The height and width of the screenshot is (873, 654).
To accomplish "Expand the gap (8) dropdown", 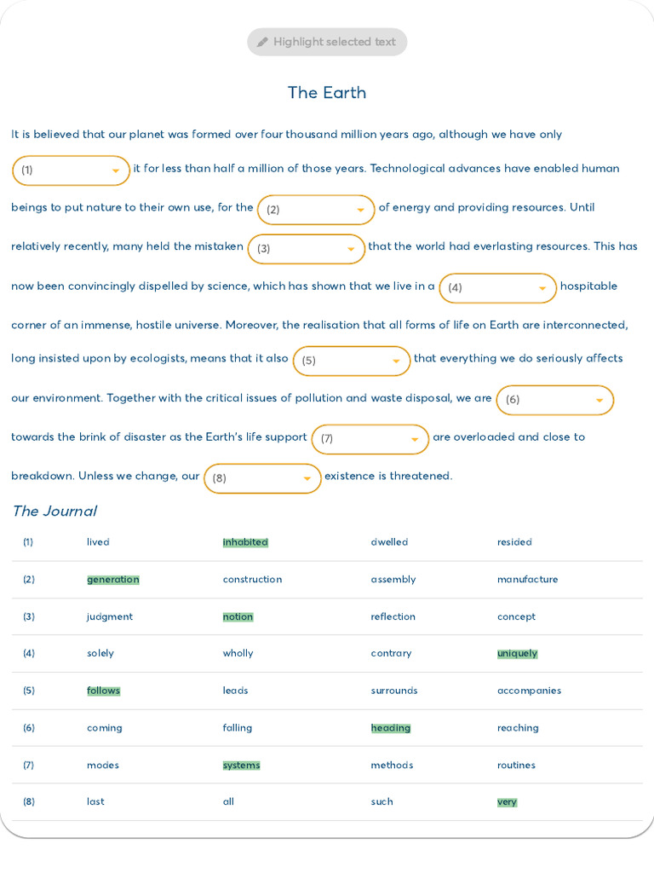I will coord(262,478).
